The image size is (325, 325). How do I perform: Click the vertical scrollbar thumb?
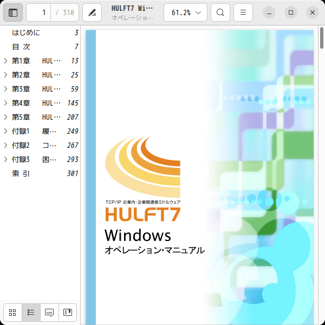point(322,38)
